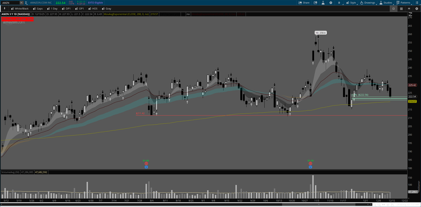Click the 12/15 date on time axis

[x=392, y=201]
